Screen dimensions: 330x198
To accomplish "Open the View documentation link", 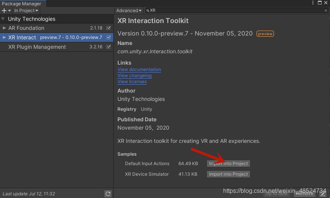I will (139, 70).
